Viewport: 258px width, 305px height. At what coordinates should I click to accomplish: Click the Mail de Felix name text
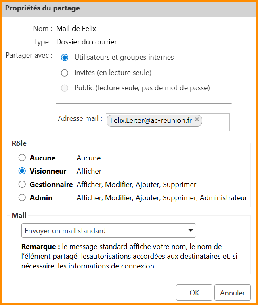click(76, 29)
